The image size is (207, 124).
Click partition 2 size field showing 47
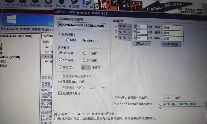142,32
